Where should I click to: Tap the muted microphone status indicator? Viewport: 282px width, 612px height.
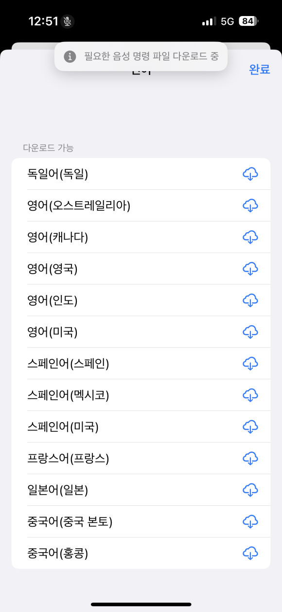click(x=68, y=21)
